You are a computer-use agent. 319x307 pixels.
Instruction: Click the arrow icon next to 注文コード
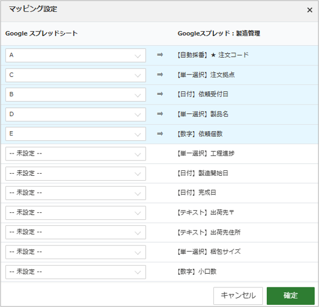(x=160, y=55)
